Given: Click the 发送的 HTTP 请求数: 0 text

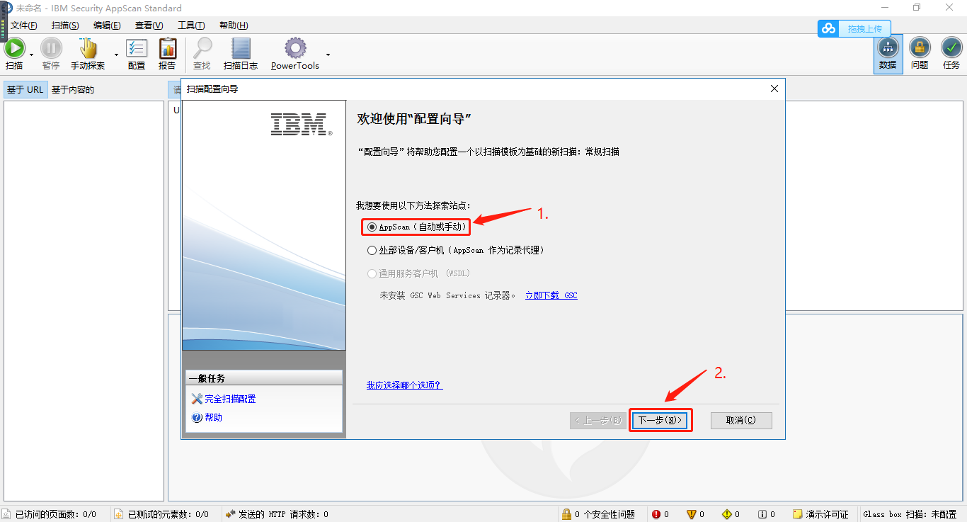Looking at the screenshot, I should click(283, 514).
